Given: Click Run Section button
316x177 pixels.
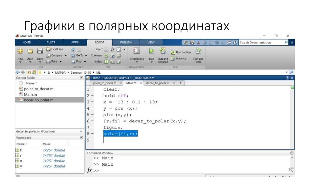Looking at the screenshot, I should [x=181, y=52].
